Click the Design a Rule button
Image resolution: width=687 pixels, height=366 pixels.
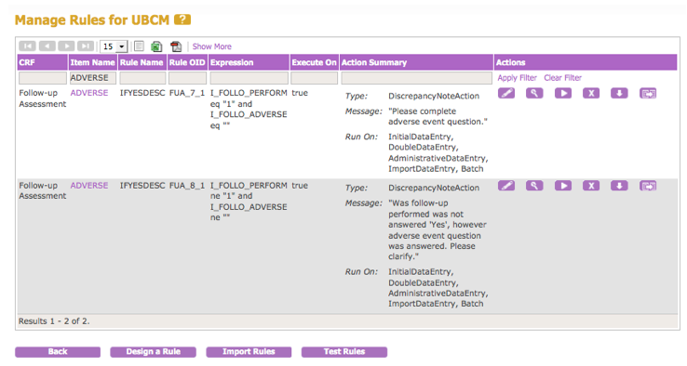[x=153, y=351]
